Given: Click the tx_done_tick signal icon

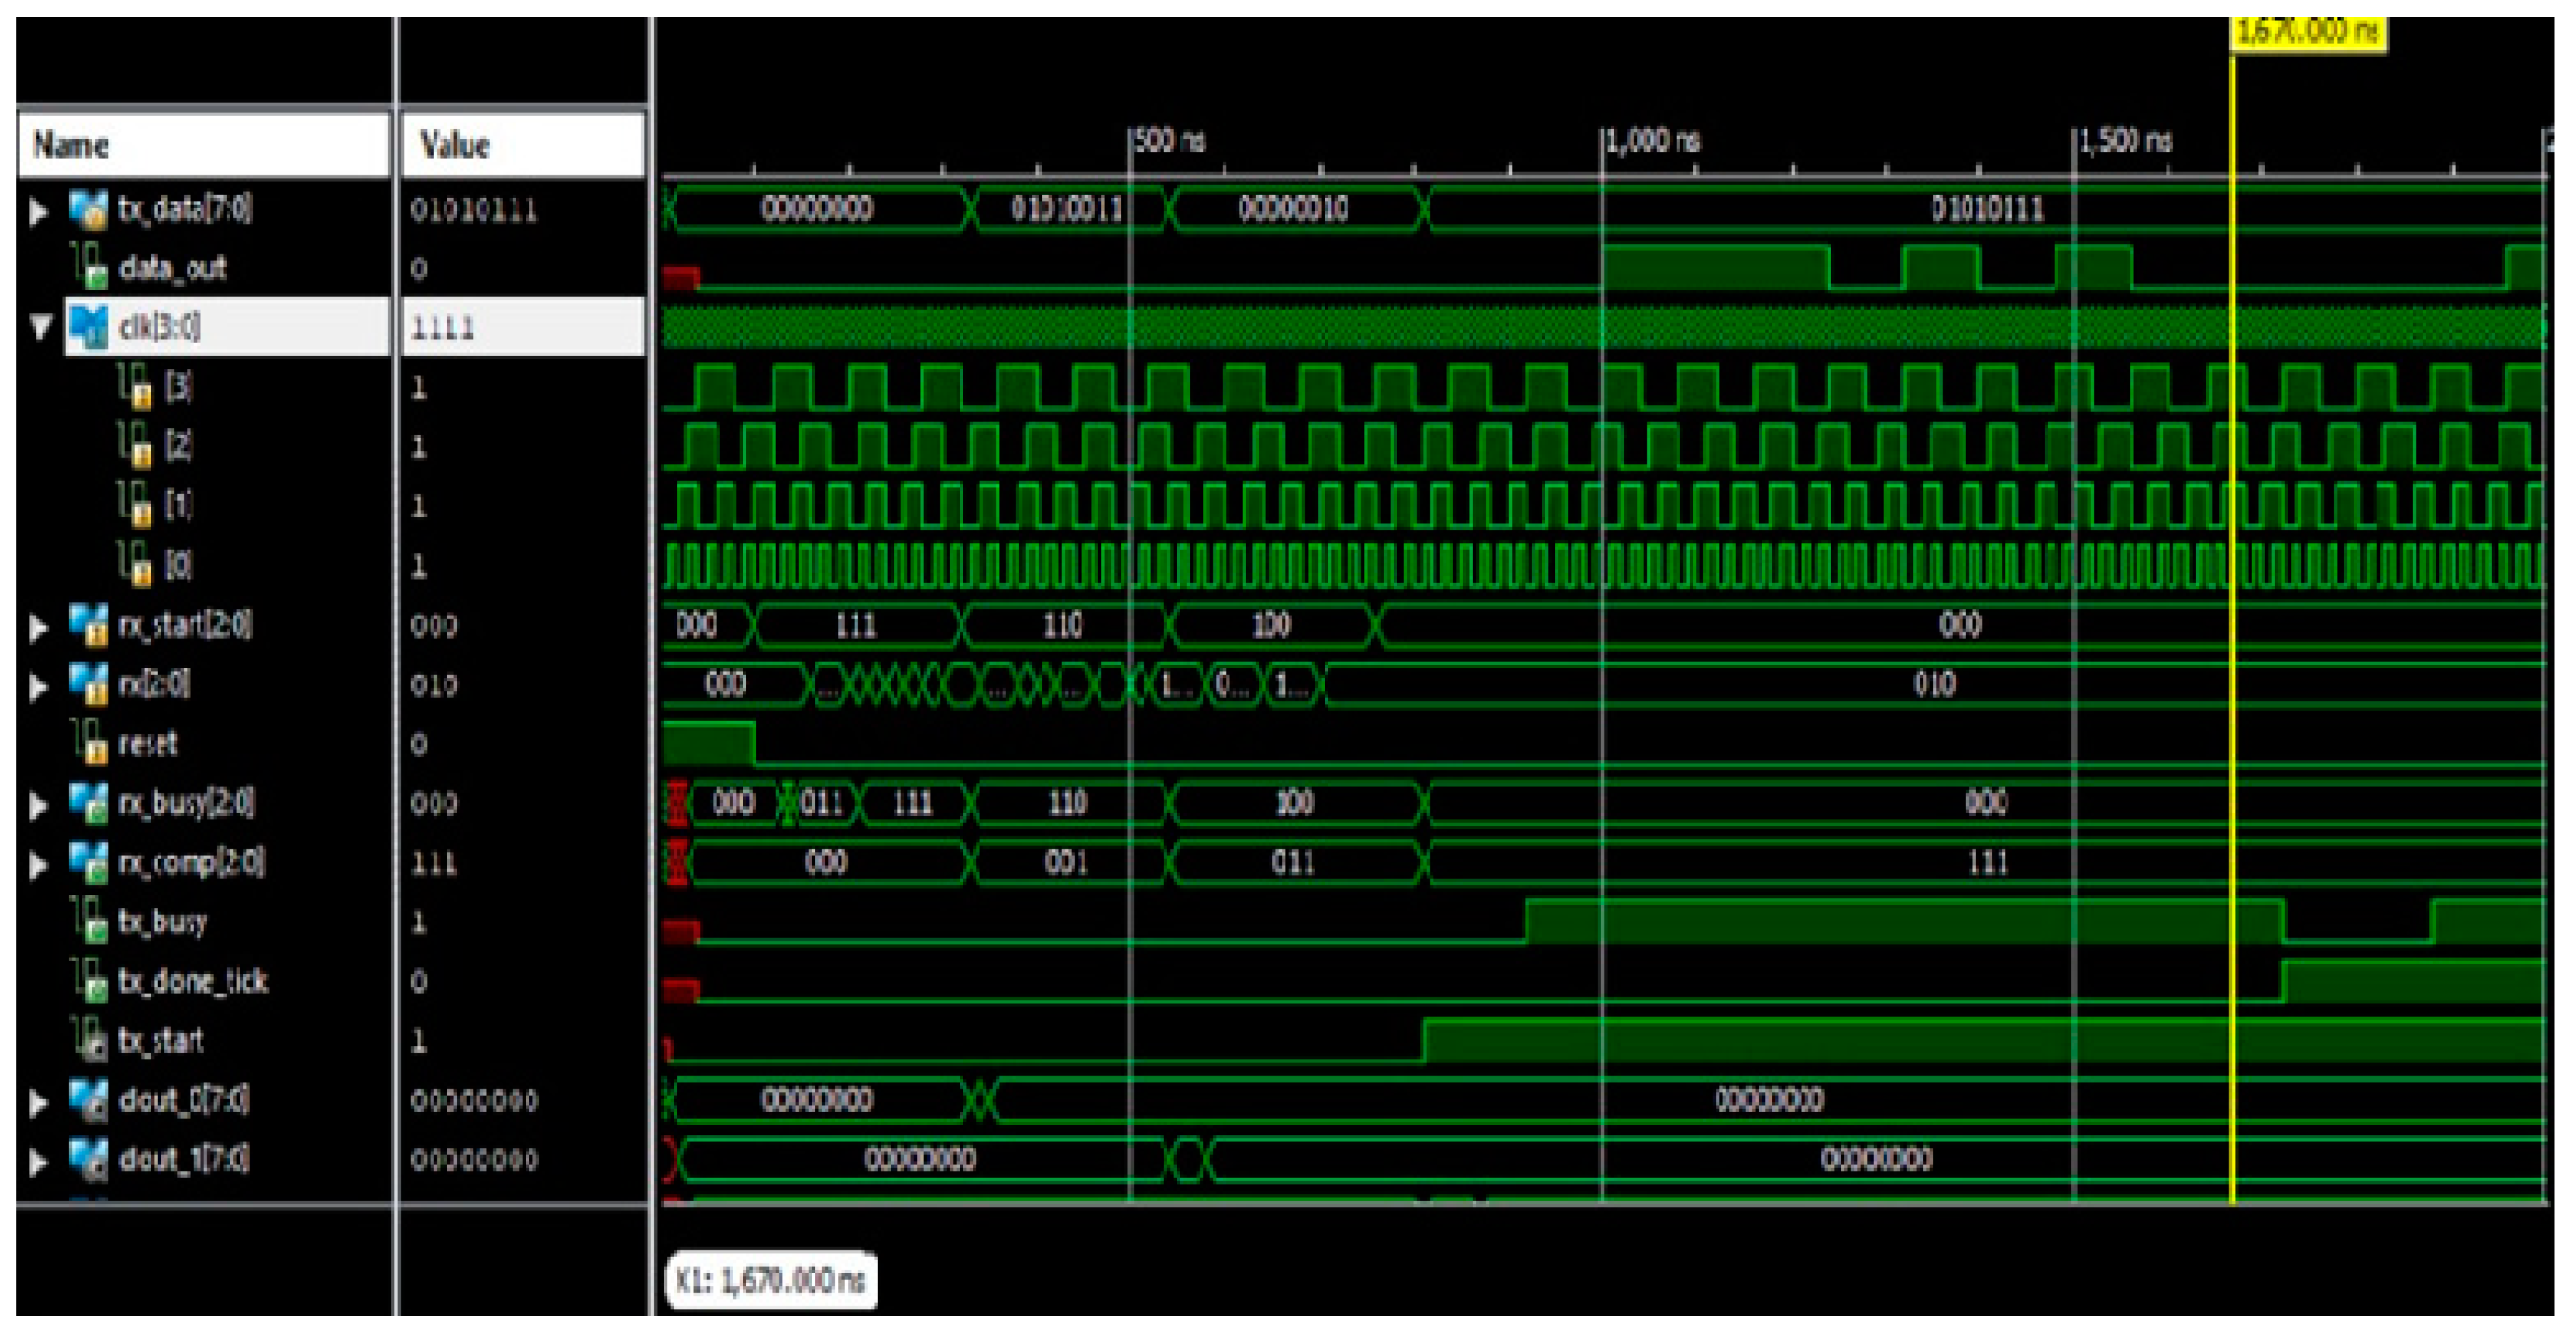Looking at the screenshot, I should click(x=88, y=981).
